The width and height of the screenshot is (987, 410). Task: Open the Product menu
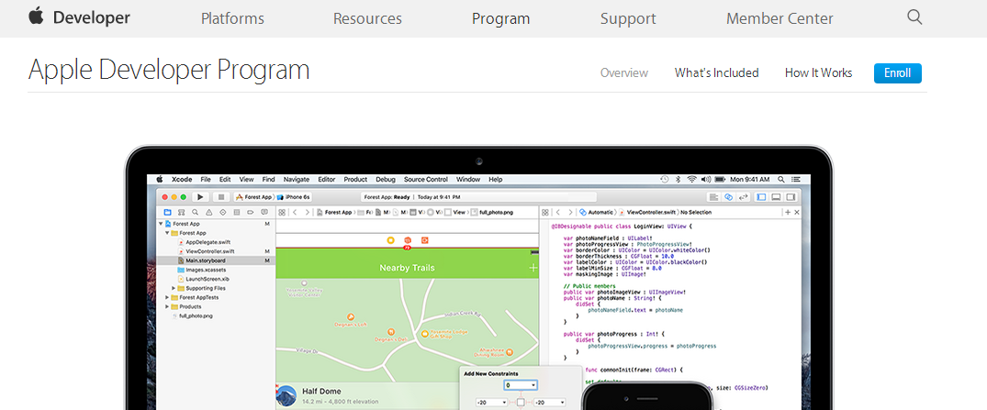(x=355, y=179)
